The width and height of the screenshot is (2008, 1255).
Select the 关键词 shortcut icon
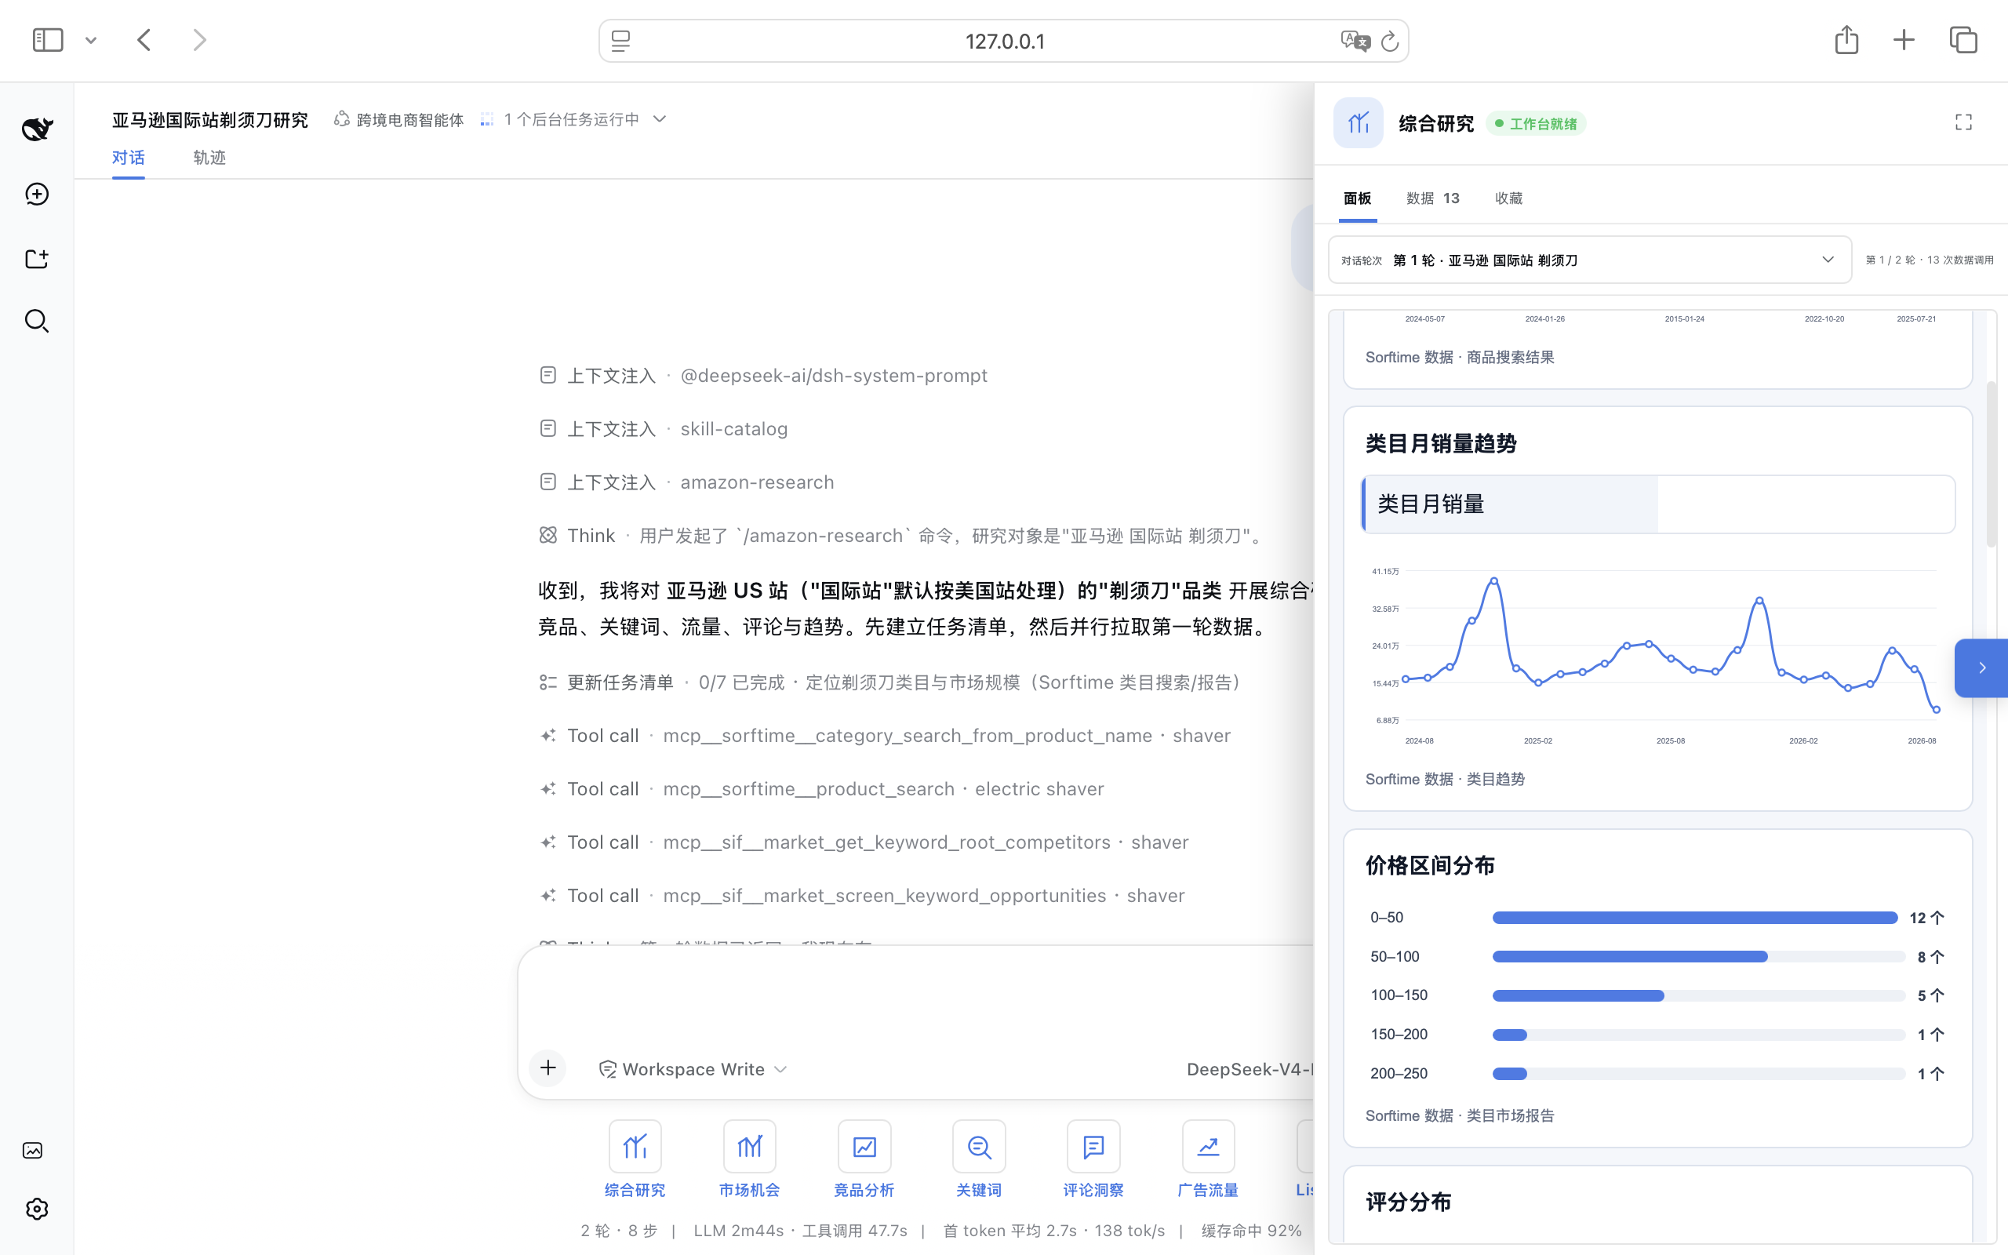point(979,1146)
